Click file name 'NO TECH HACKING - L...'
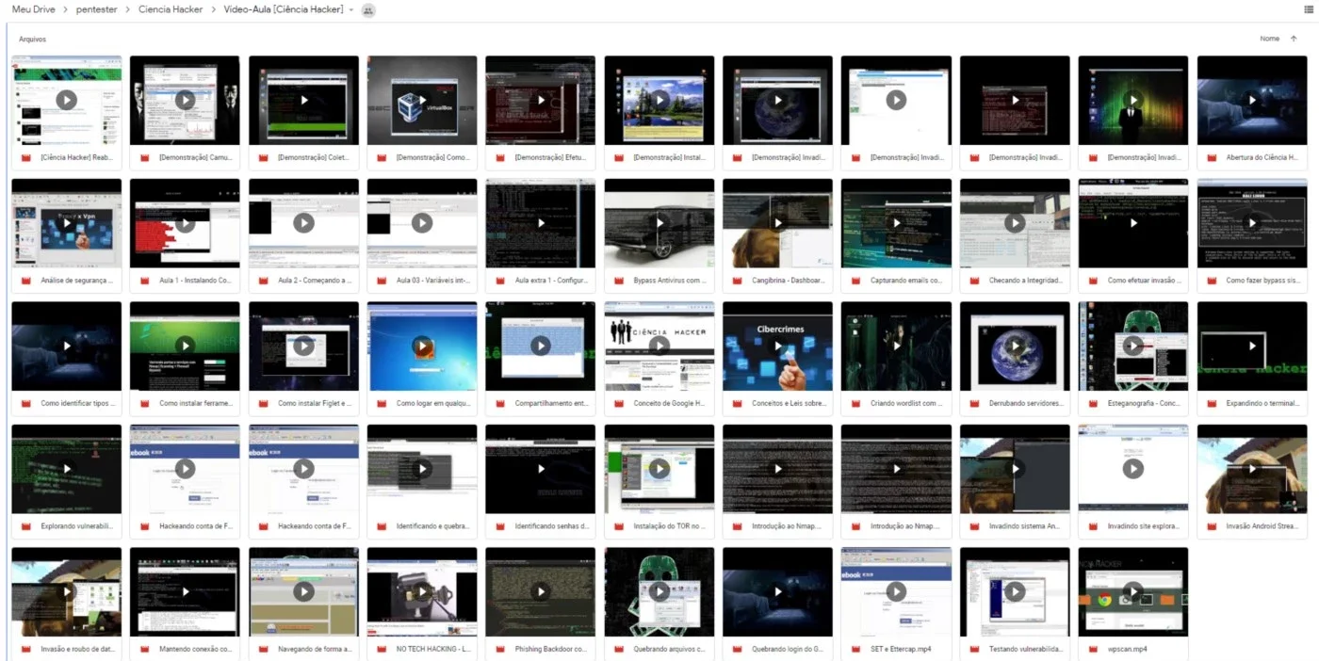 click(x=432, y=649)
